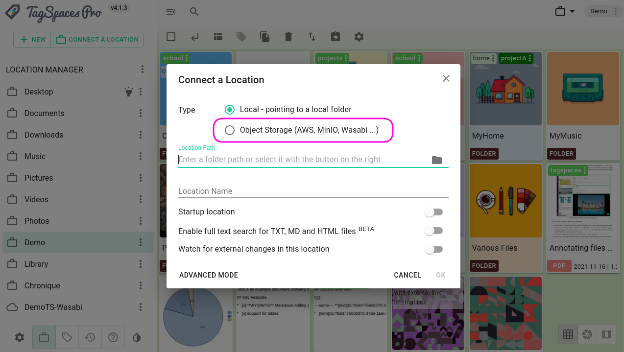
Task: Click CONNECT A LOCATION button
Action: click(97, 40)
